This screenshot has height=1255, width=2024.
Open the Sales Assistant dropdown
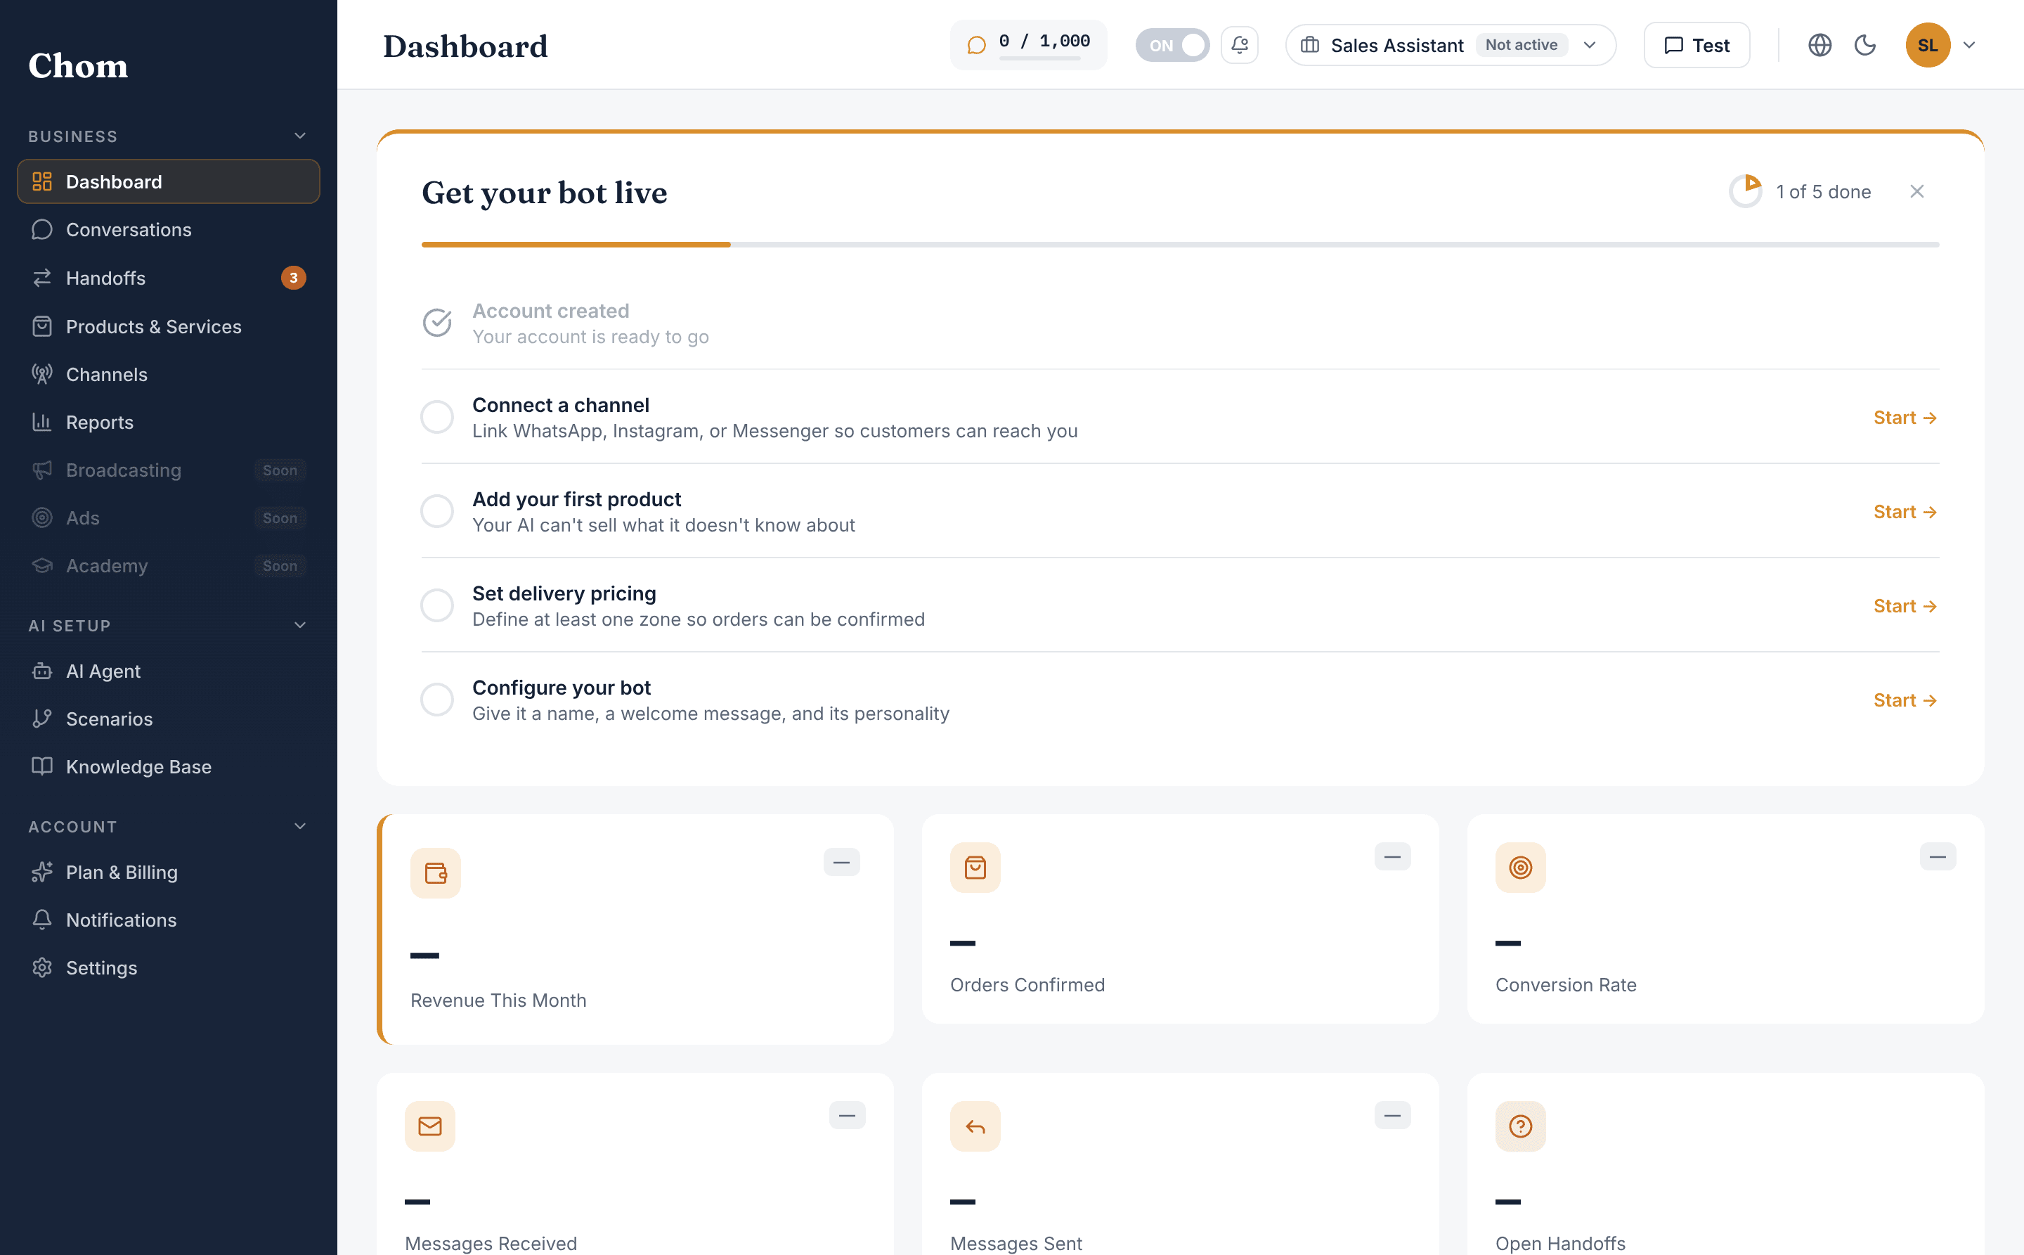coord(1450,45)
